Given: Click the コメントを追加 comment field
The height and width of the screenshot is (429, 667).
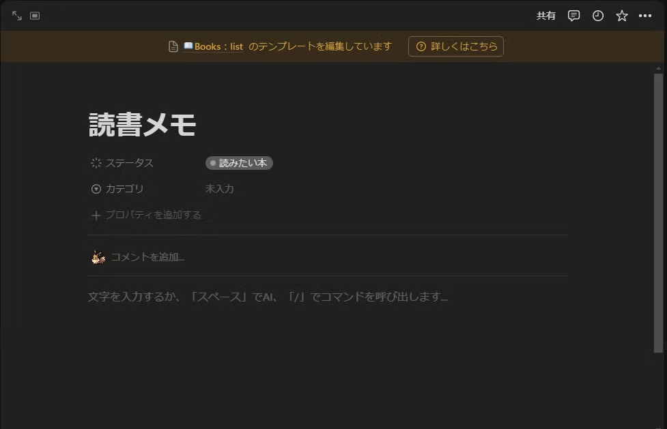Looking at the screenshot, I should point(147,257).
